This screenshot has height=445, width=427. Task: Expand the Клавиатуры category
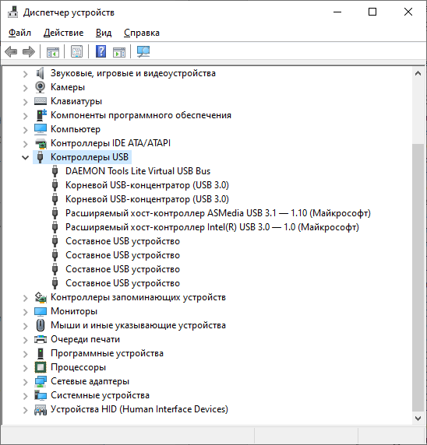click(x=25, y=102)
